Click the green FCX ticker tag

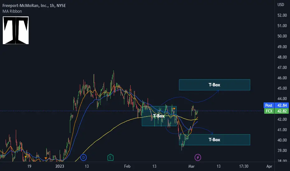point(269,111)
